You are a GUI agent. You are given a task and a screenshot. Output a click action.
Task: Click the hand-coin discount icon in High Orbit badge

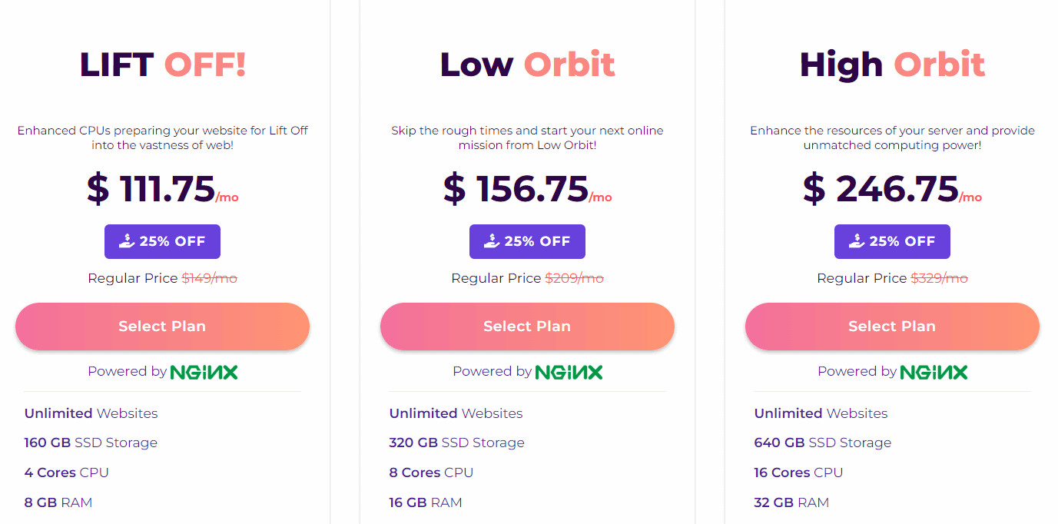click(x=857, y=241)
